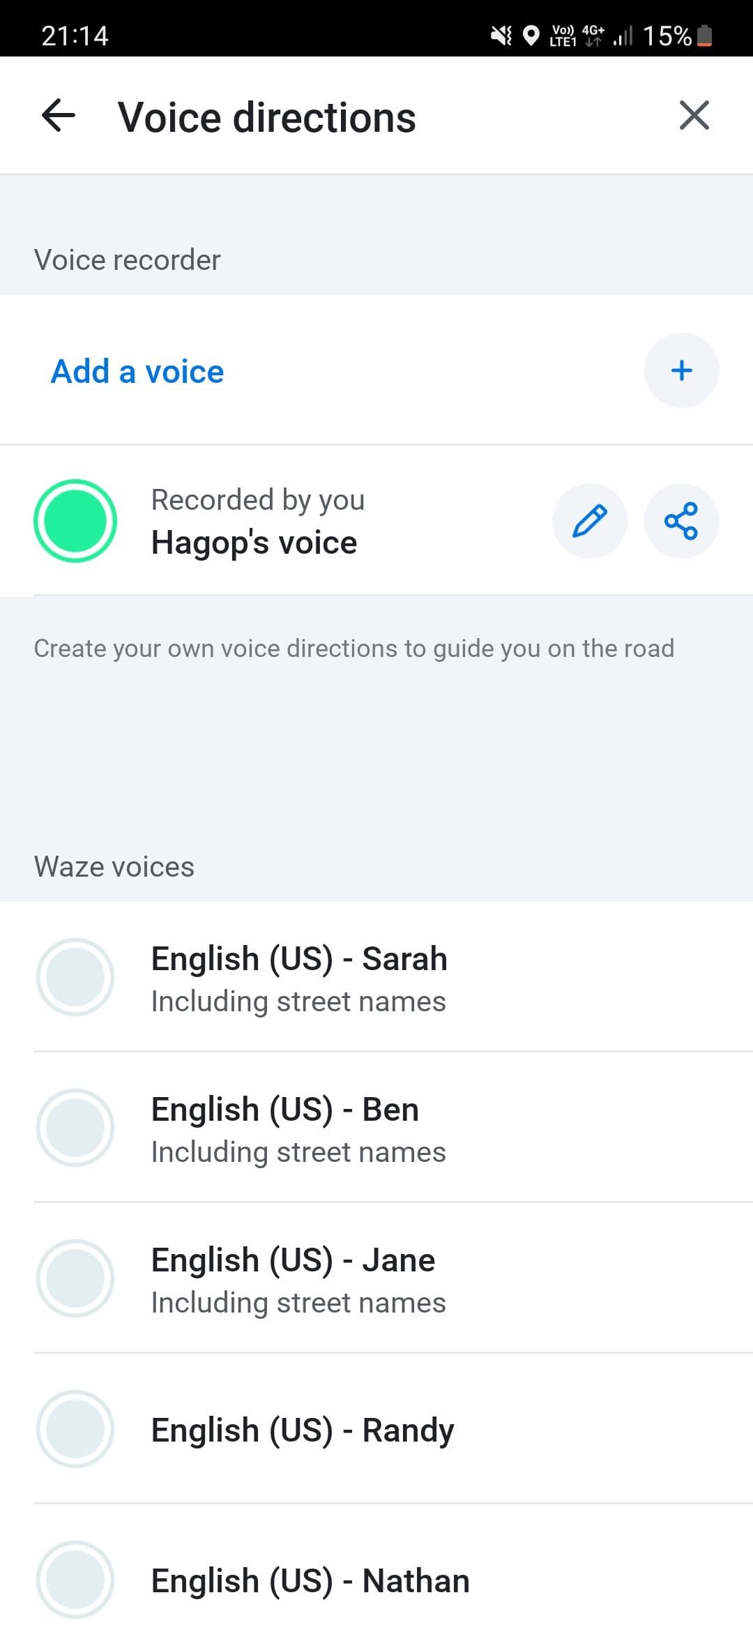Tap the "Hagop's voice" label
Screen dimensions: 753x1632
[254, 543]
